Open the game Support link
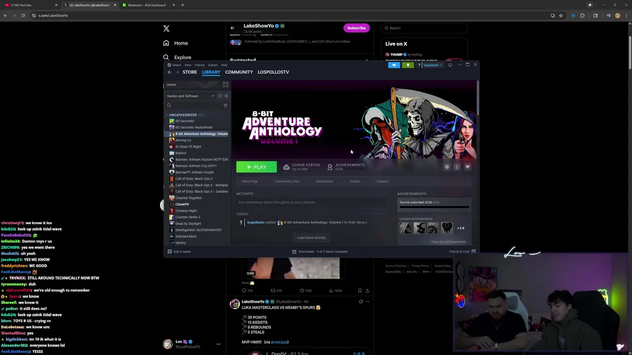This screenshot has width=632, height=355. [383, 181]
